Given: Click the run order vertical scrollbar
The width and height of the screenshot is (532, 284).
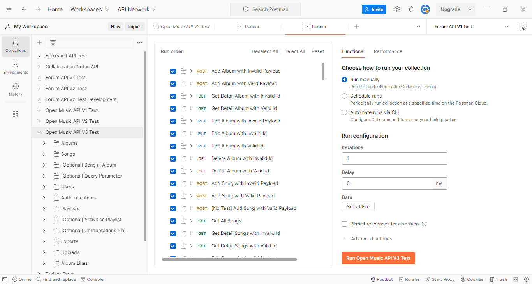Looking at the screenshot, I should point(323,71).
